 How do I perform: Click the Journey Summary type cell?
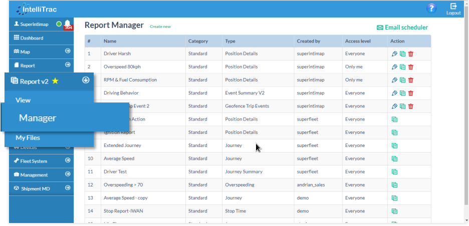[x=258, y=171]
